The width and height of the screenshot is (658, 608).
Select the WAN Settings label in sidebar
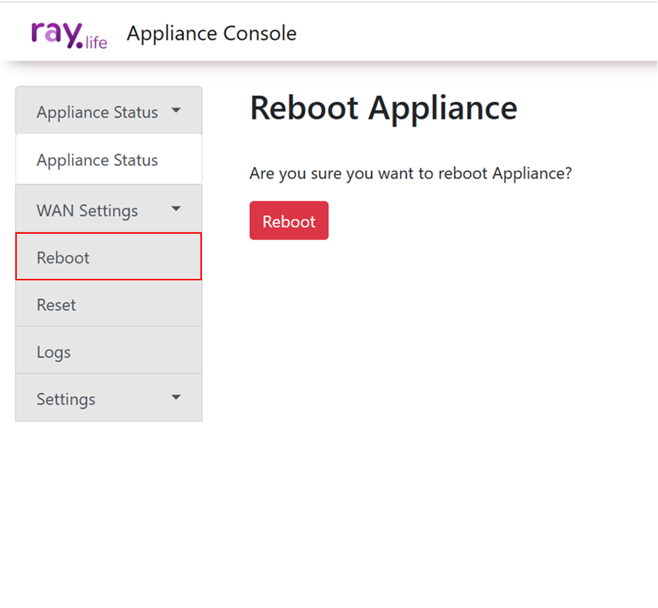click(x=87, y=210)
